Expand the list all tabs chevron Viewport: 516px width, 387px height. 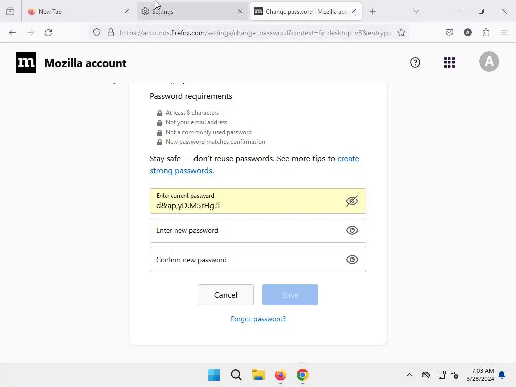coord(416,11)
